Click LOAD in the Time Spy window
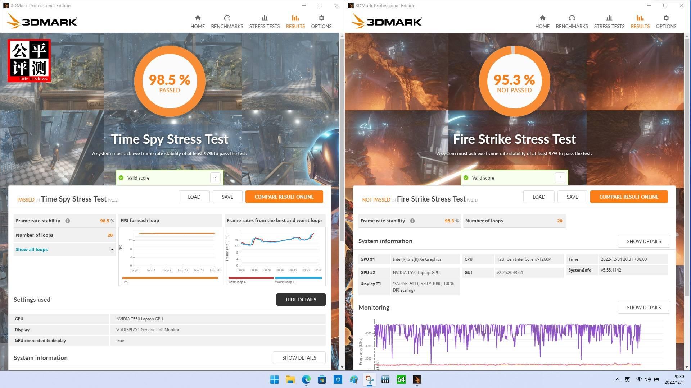 [194, 197]
